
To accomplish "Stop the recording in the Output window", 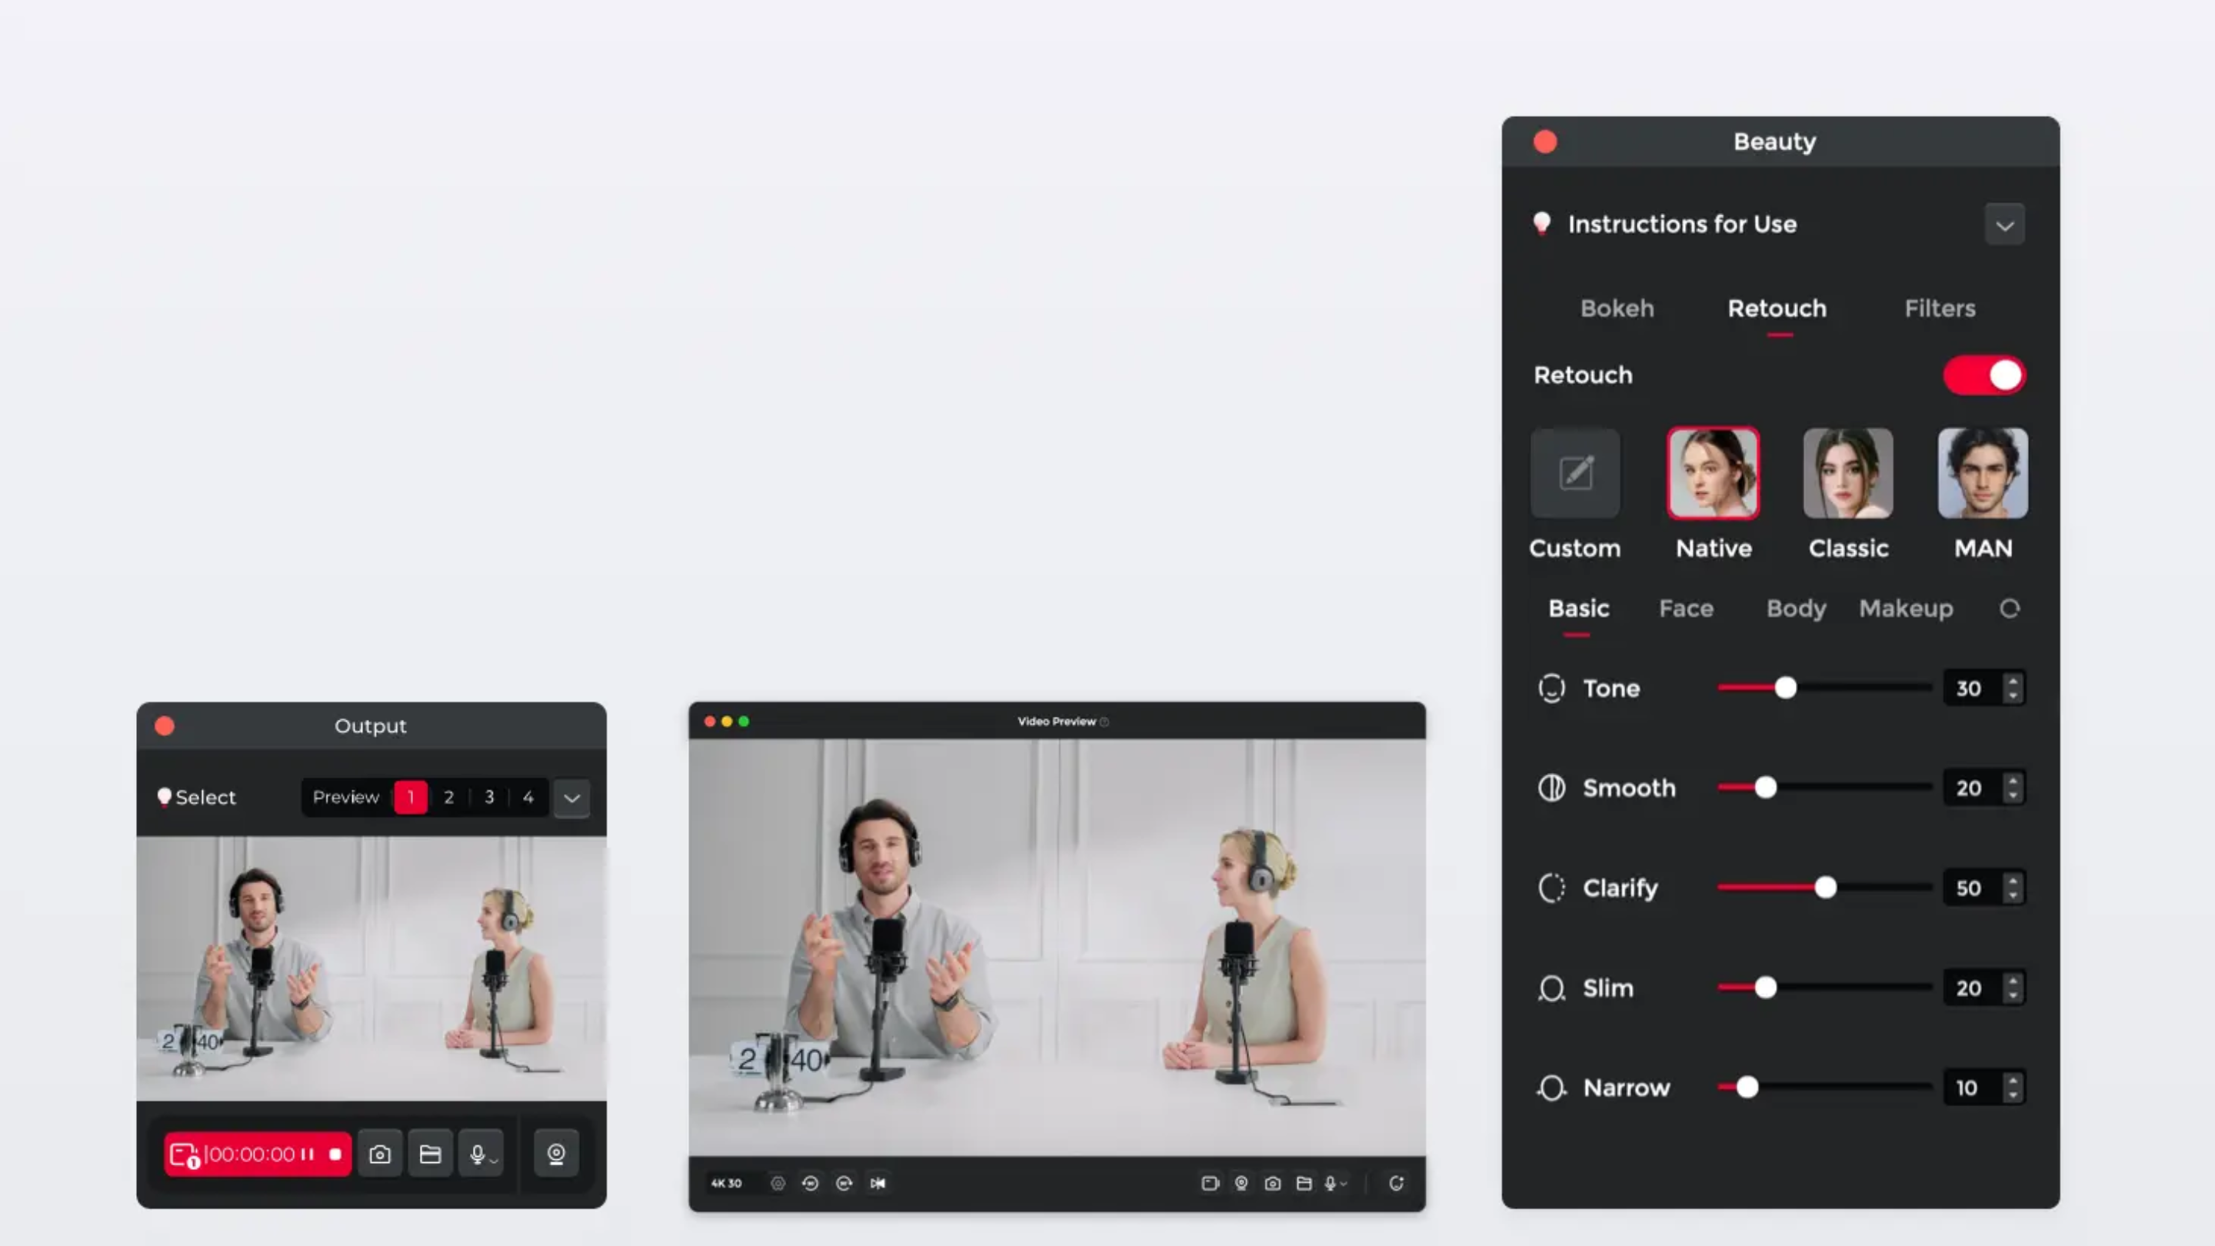I will click(337, 1153).
